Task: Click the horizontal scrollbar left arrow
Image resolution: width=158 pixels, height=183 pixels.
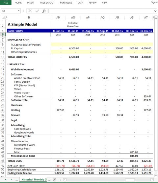Action: tap(65, 180)
